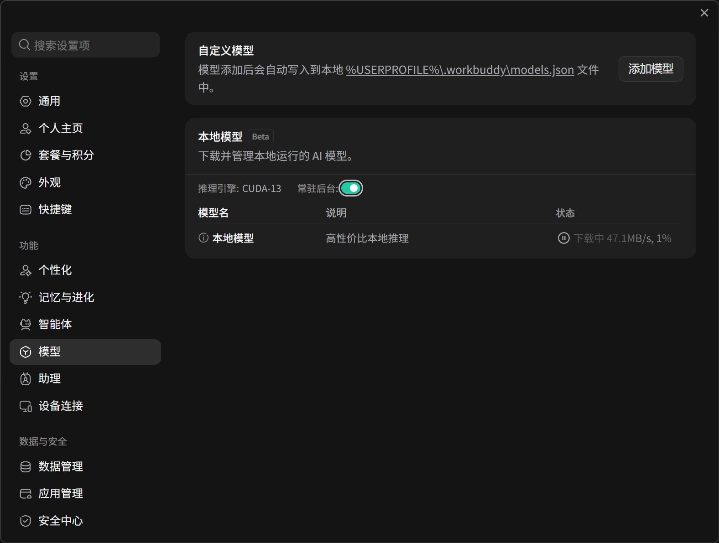Viewport: 719px width, 543px height.
Task: Click the 自定义模型 heading
Action: pyautogui.click(x=226, y=51)
